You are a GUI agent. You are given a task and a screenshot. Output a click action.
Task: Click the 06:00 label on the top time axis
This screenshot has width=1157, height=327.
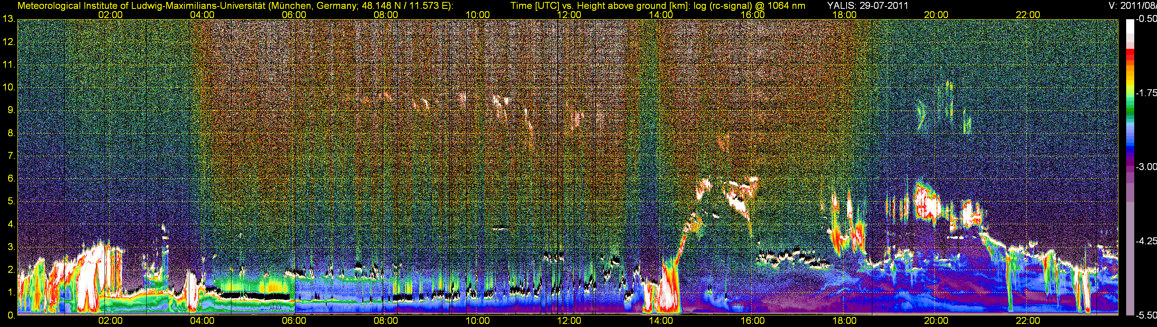pyautogui.click(x=294, y=15)
